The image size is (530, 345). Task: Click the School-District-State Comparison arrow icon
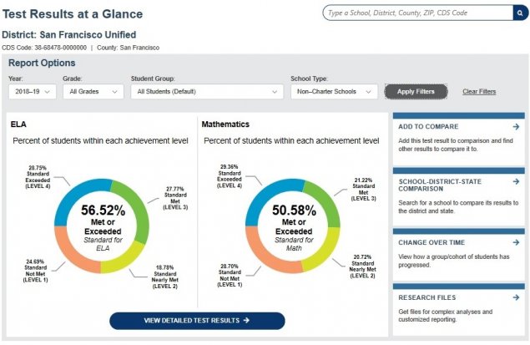coord(517,180)
